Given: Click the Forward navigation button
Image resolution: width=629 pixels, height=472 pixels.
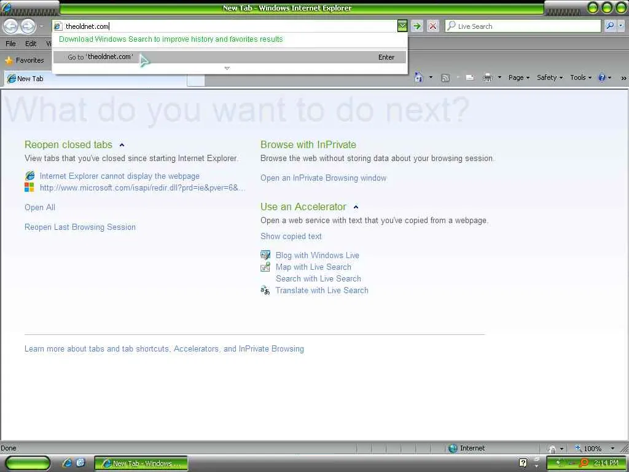Looking at the screenshot, I should coord(28,26).
